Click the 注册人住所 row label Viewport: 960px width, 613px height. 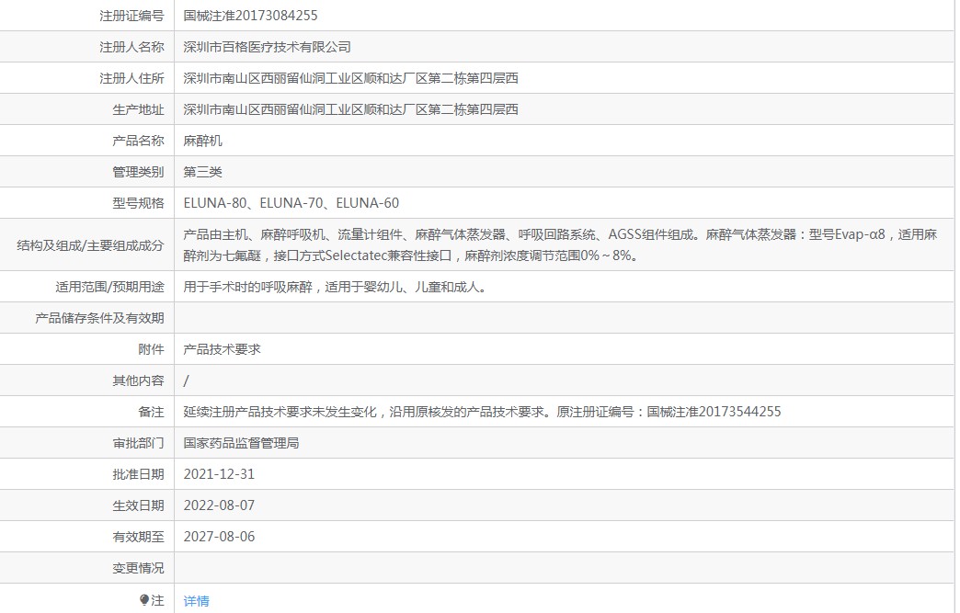click(131, 78)
